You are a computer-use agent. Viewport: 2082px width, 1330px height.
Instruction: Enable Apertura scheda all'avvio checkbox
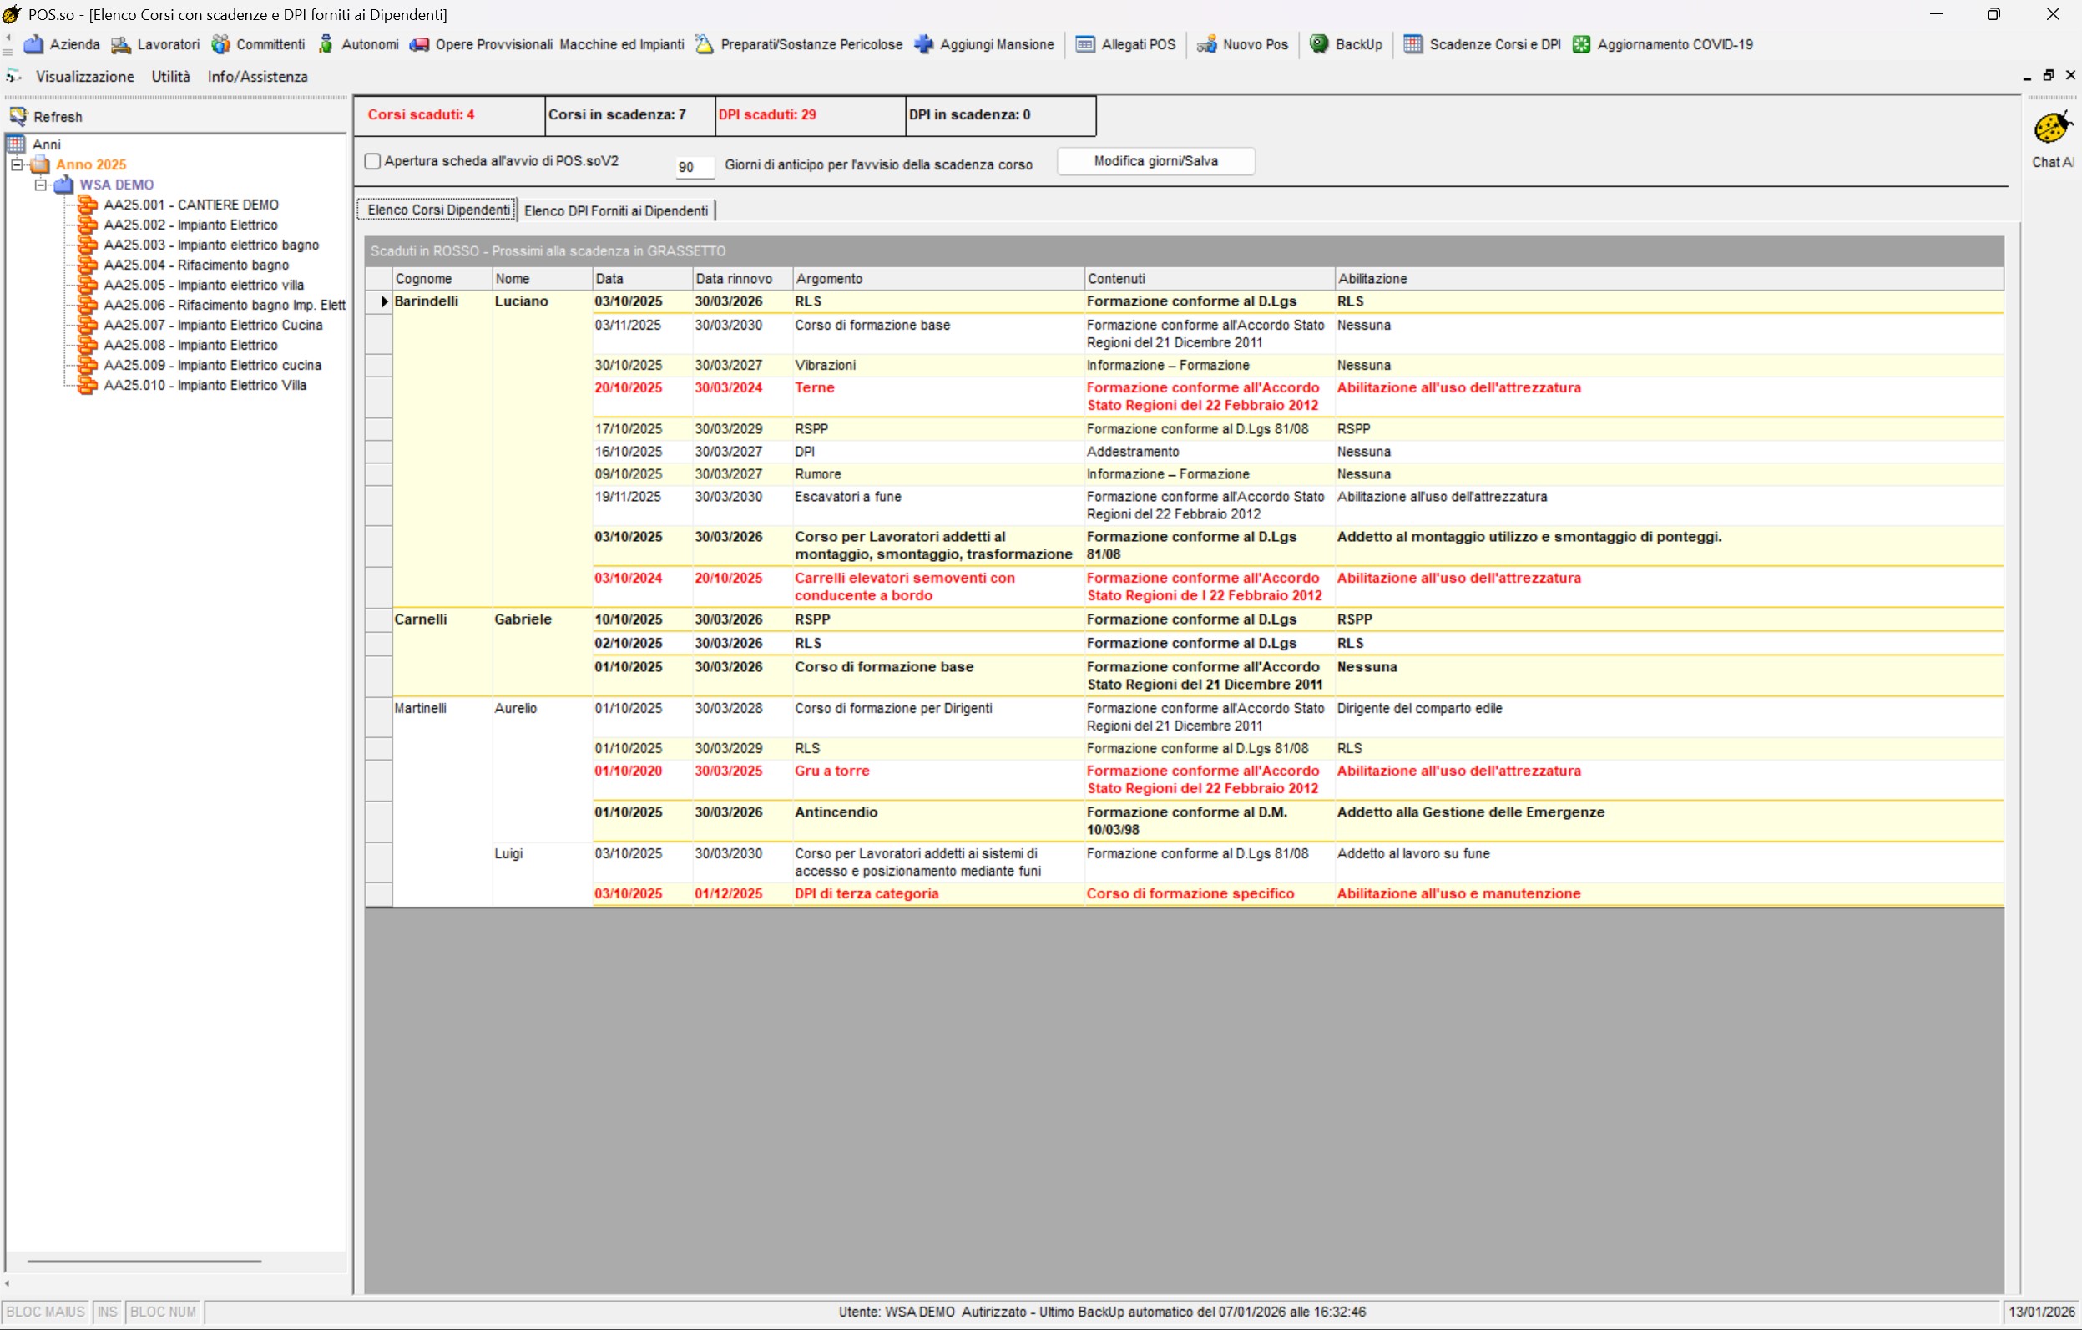coord(372,162)
